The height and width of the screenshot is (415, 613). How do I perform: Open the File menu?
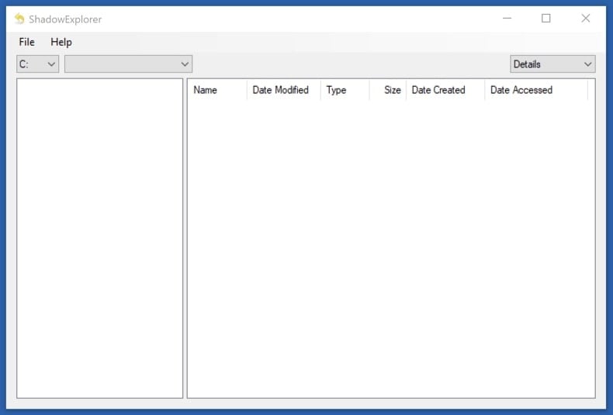coord(26,42)
